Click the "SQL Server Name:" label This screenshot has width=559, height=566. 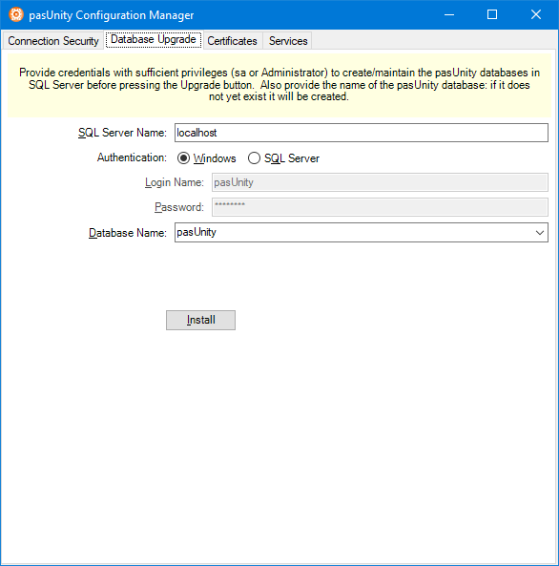click(122, 133)
